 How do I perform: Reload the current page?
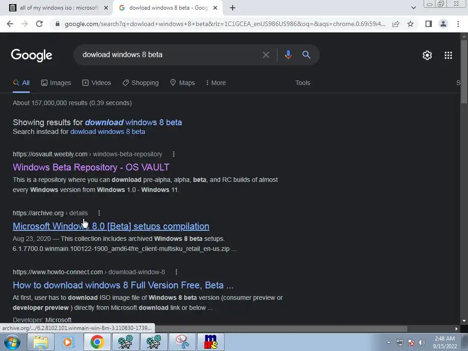pos(39,24)
